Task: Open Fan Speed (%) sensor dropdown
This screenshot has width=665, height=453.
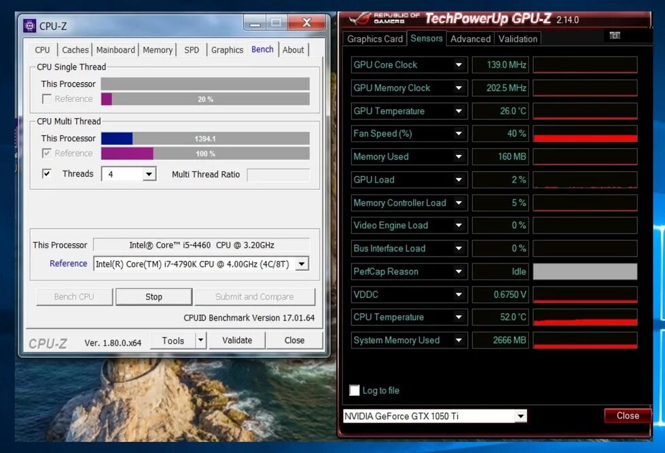Action: [x=459, y=134]
